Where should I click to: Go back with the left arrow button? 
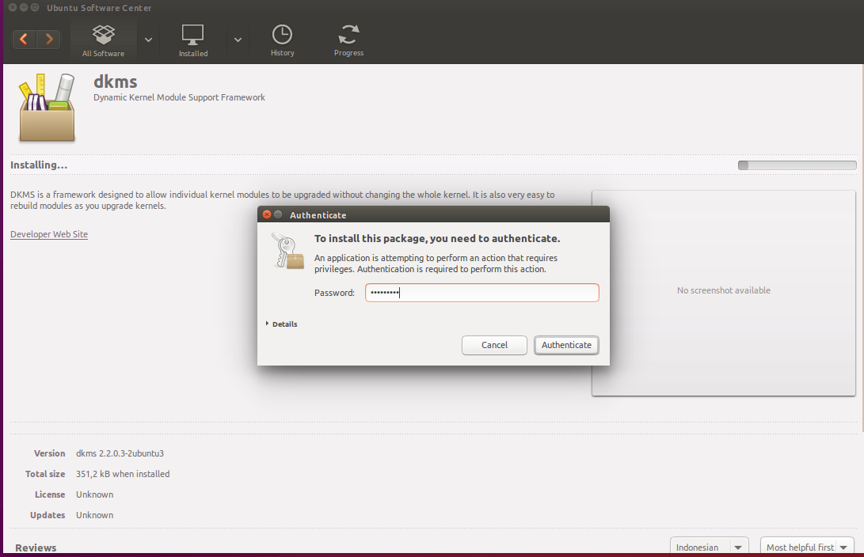click(25, 39)
